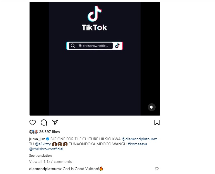215x174 pixels.
Task: Open comments via speech bubble icon
Action: click(x=44, y=122)
